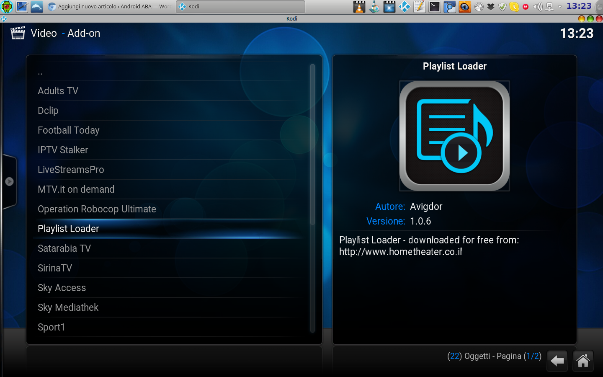
Task: Open the volume control speaker icon
Action: click(538, 7)
